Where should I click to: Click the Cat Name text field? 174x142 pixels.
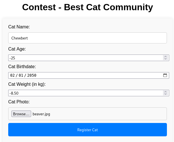click(x=87, y=38)
